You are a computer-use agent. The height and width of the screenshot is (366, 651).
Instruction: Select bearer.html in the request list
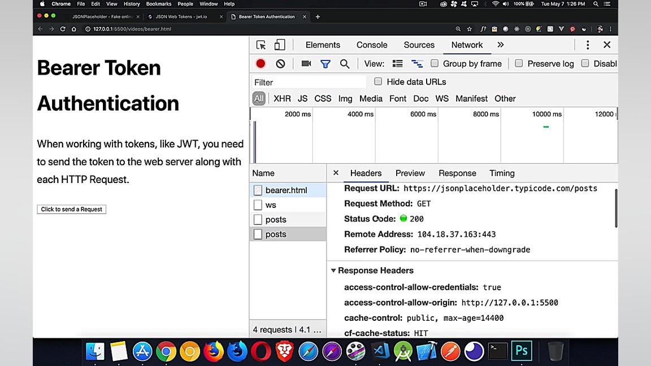286,190
